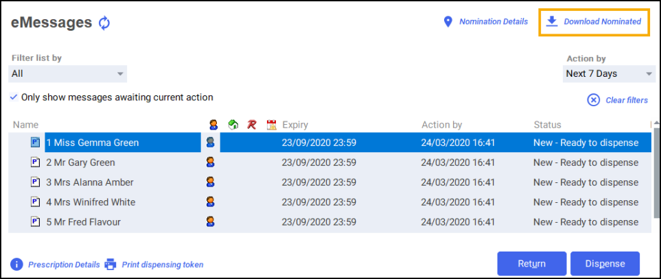Expand the Action by Next 7 Days dropdown
This screenshot has width=661, height=279.
click(x=609, y=73)
